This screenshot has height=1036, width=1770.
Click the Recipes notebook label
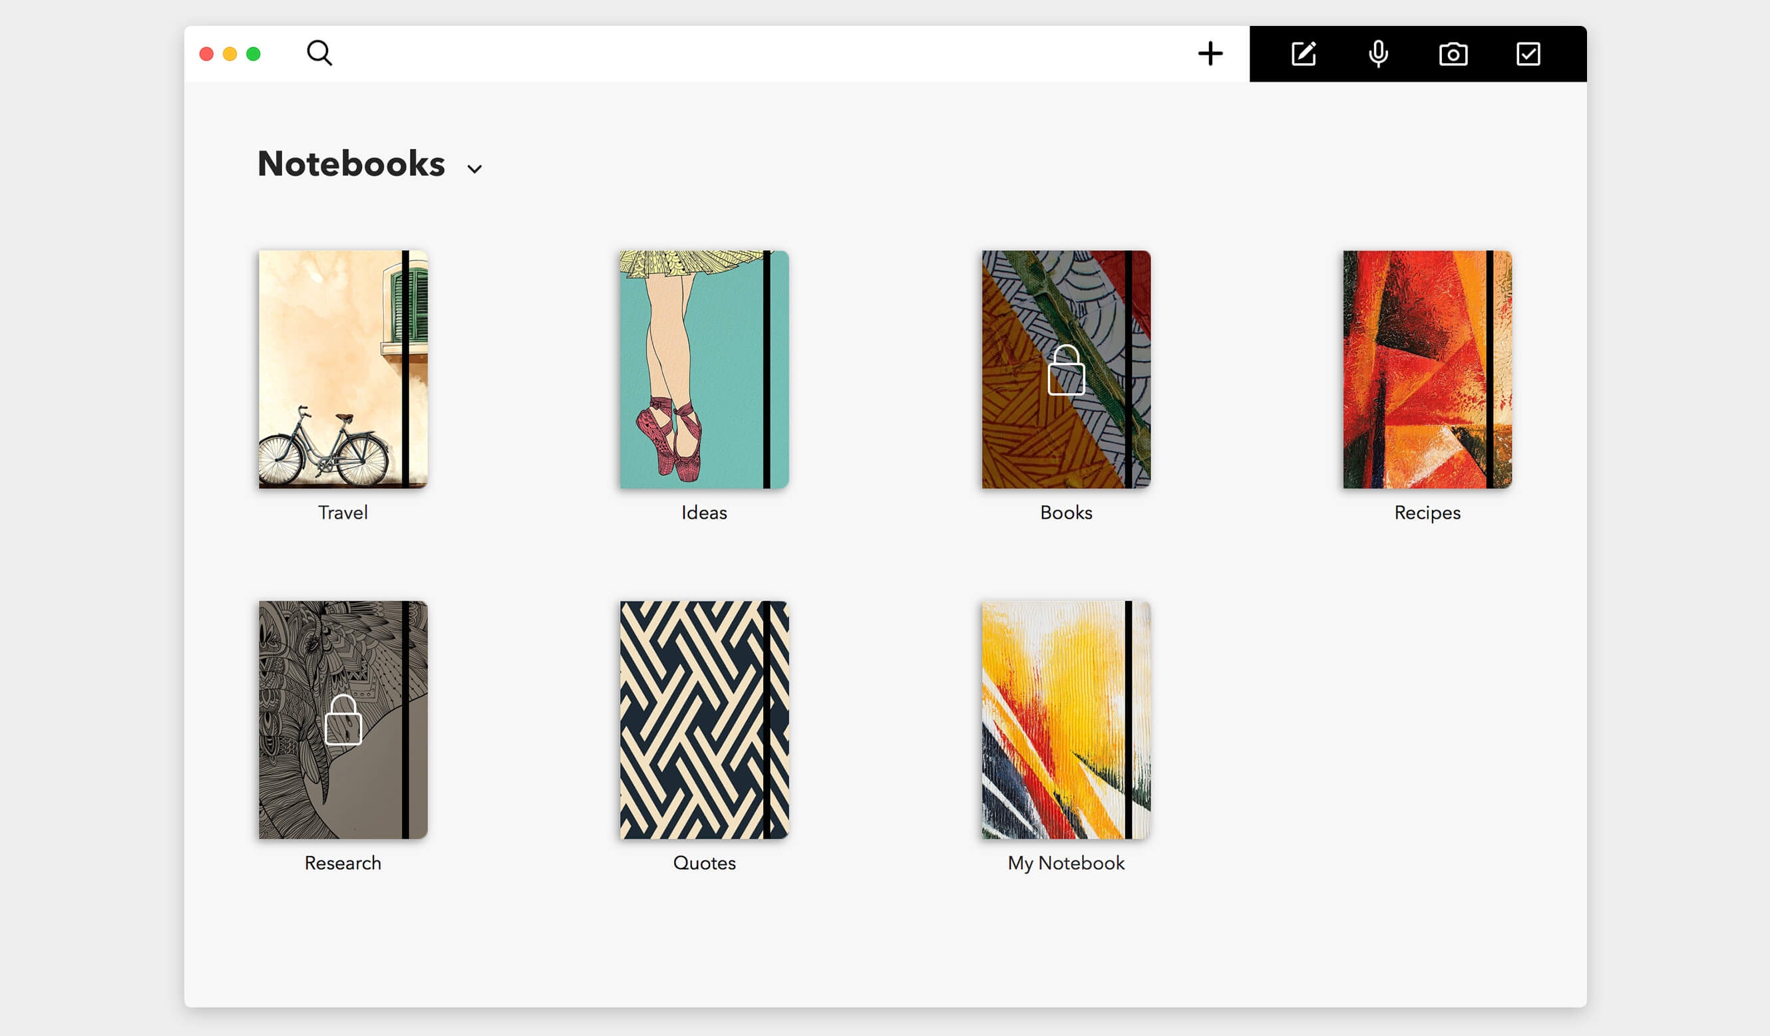point(1427,513)
